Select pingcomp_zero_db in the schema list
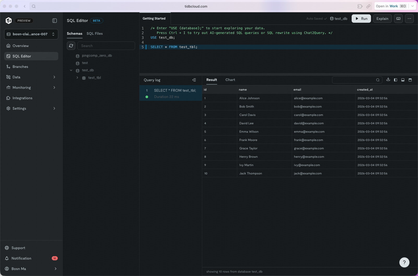 click(97, 56)
